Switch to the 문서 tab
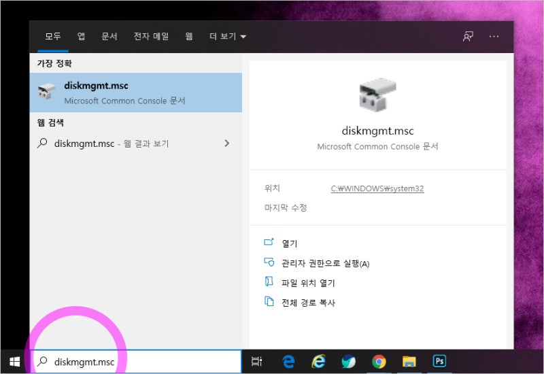 pos(109,36)
